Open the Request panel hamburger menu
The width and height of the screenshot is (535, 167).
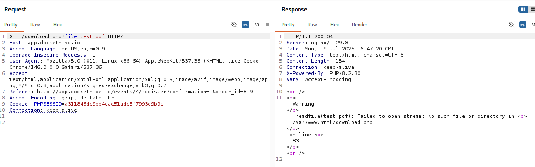point(267,25)
